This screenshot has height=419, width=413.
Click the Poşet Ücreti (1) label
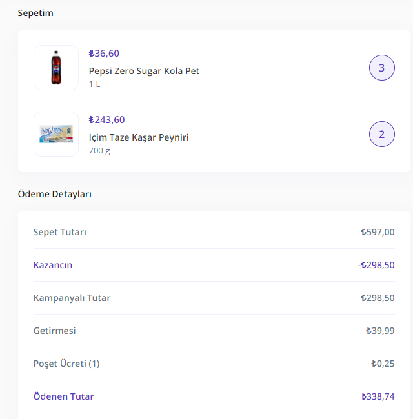click(x=66, y=364)
